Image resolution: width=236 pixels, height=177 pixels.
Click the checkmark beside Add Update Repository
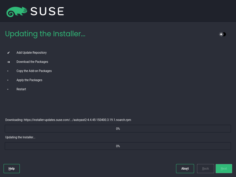point(9,53)
